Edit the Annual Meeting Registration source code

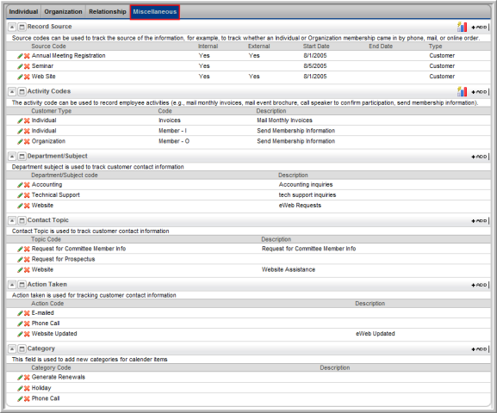[x=20, y=56]
